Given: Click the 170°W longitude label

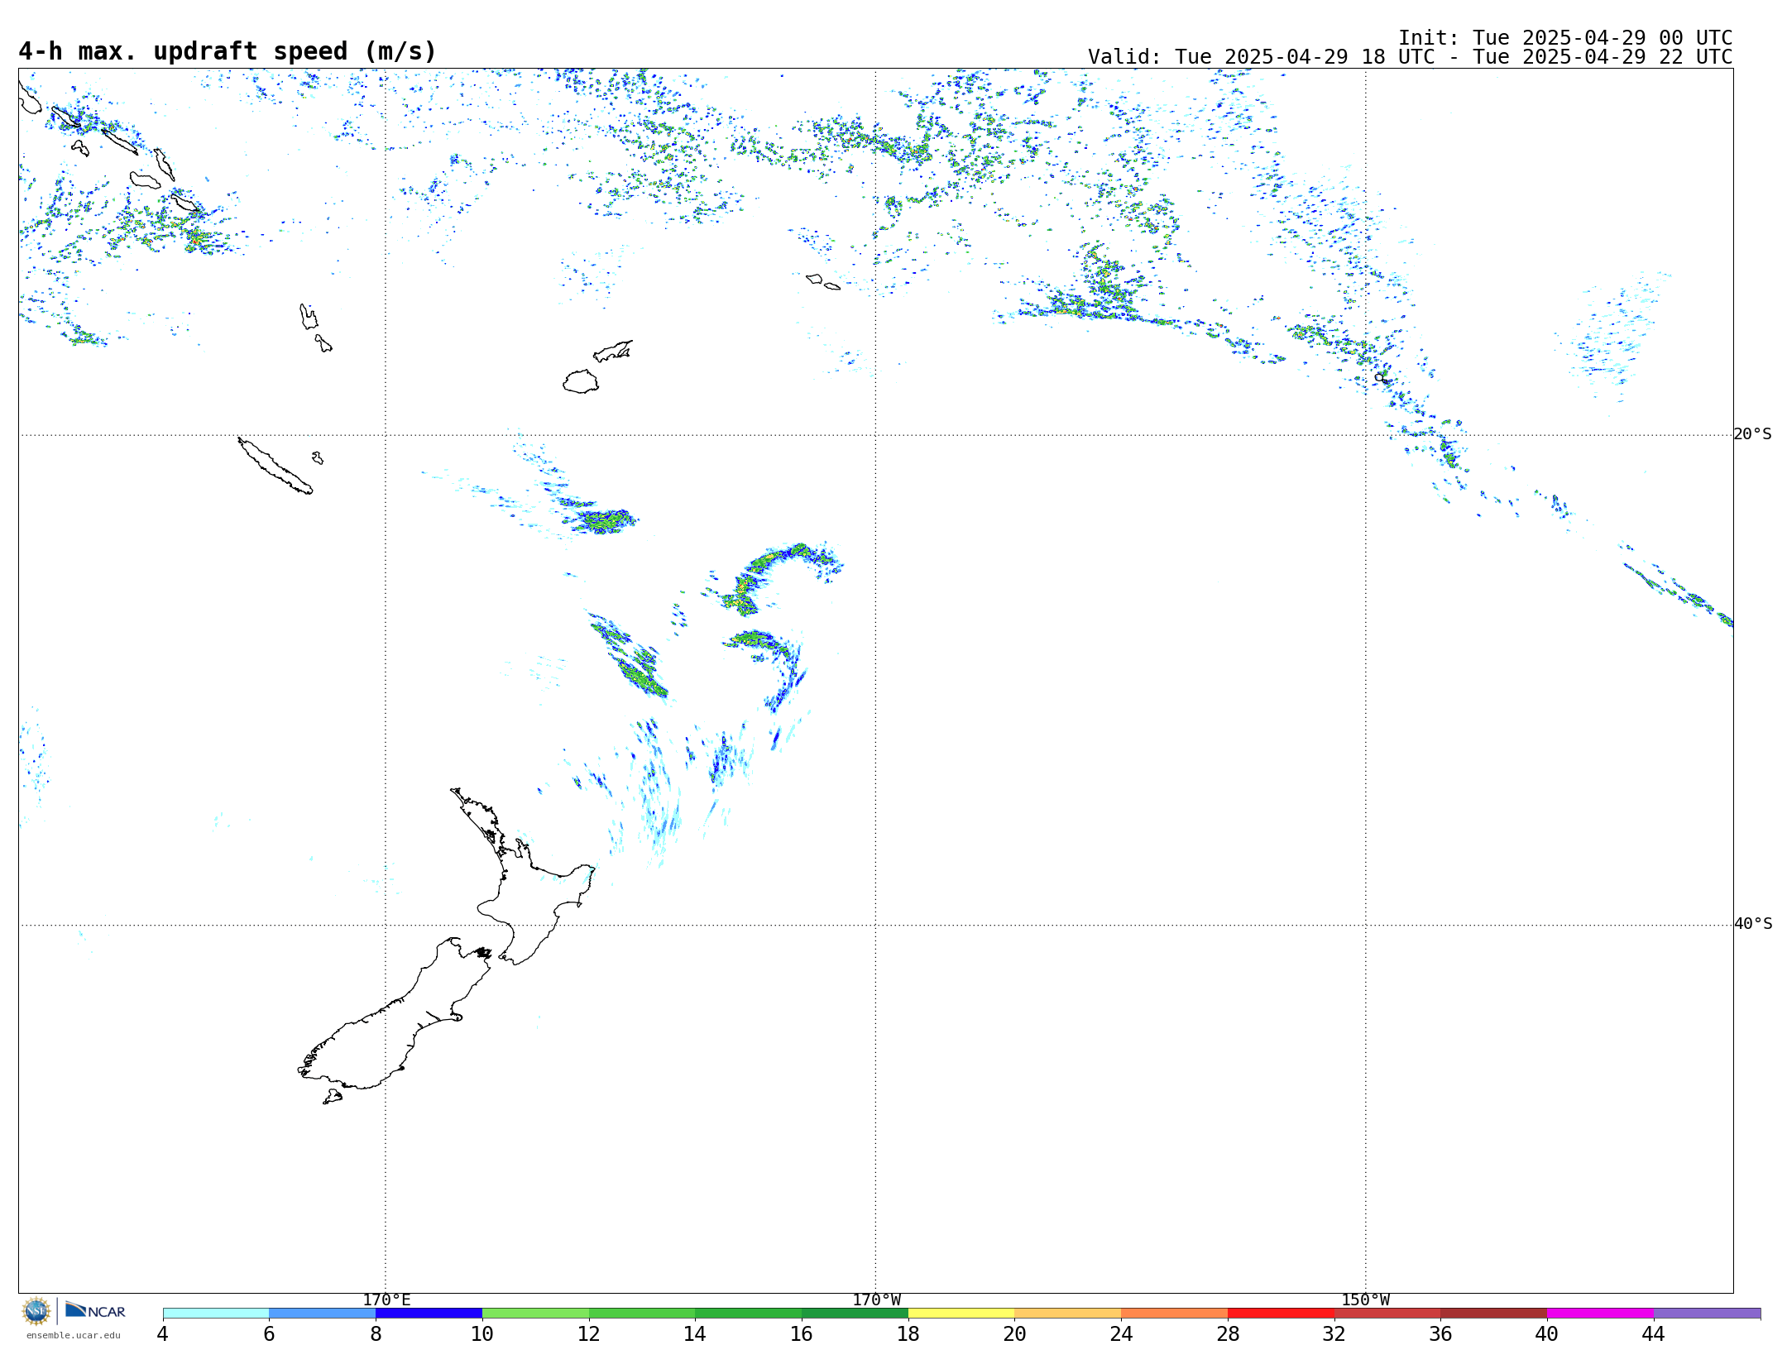Looking at the screenshot, I should (876, 1300).
